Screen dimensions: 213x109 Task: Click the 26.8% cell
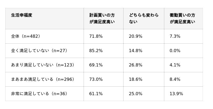136,65
